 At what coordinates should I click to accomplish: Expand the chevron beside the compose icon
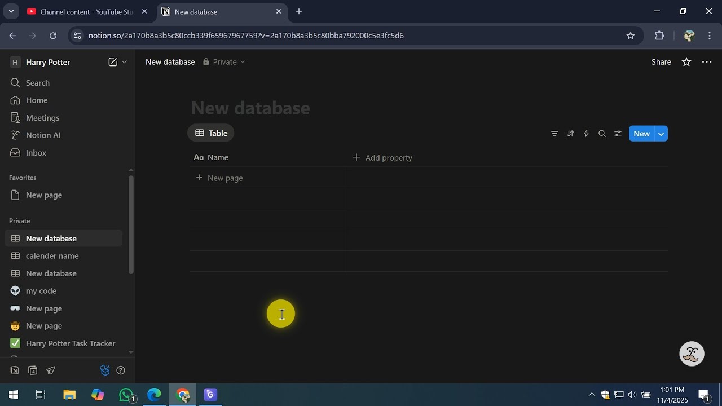[x=125, y=62]
